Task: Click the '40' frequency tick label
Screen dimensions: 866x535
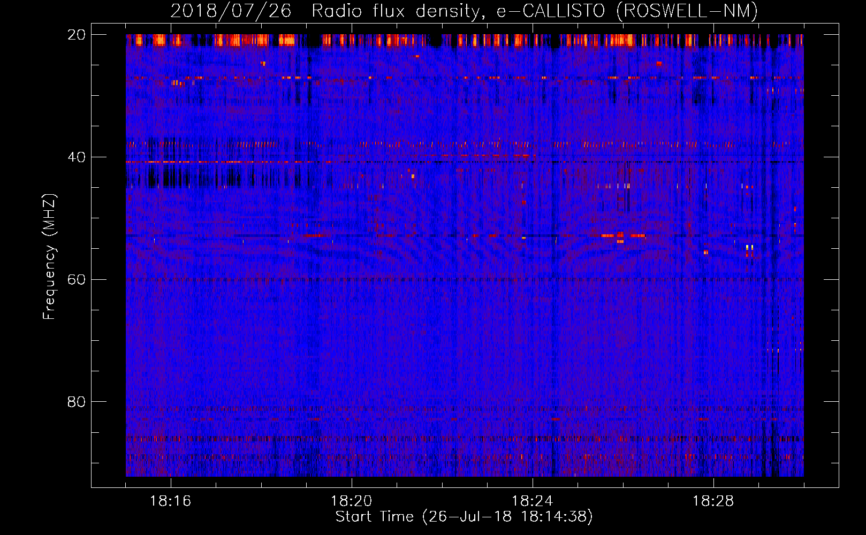Action: click(x=77, y=157)
